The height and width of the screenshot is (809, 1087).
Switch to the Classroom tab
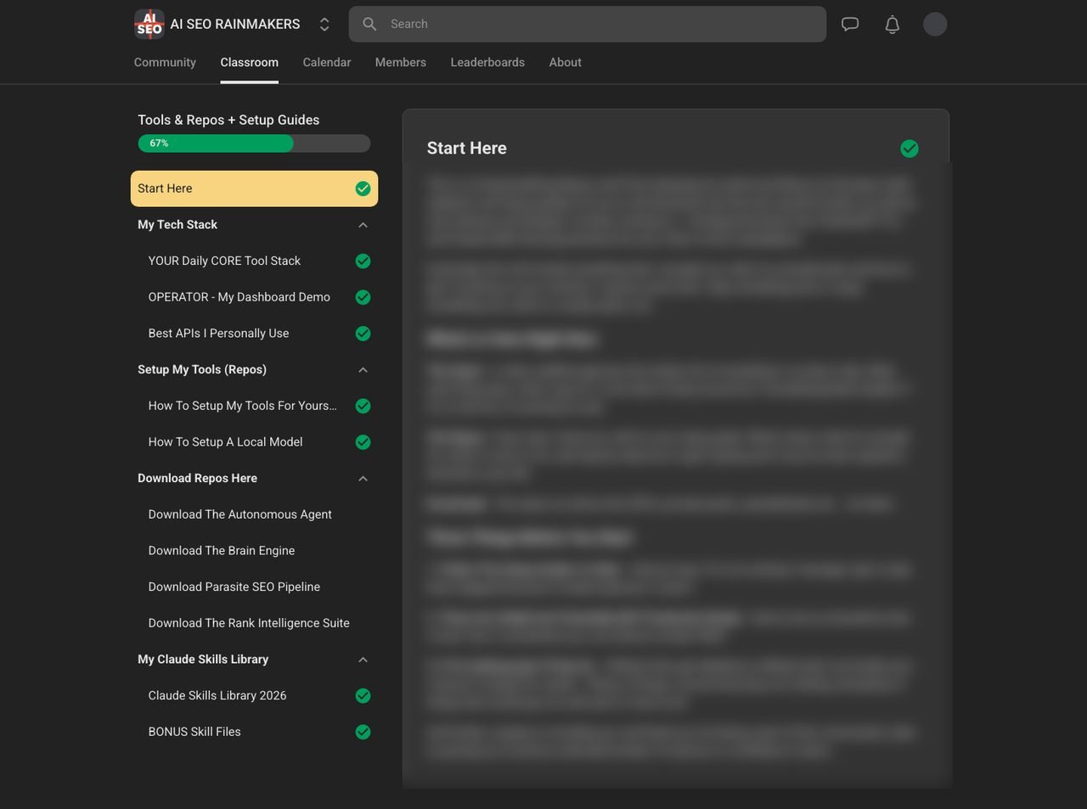click(x=249, y=62)
